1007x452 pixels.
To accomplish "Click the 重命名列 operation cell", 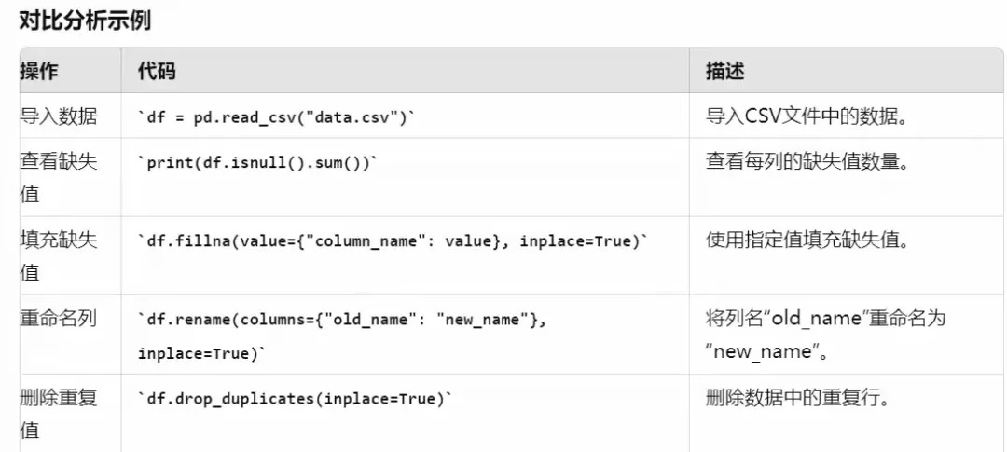I will 59,319.
